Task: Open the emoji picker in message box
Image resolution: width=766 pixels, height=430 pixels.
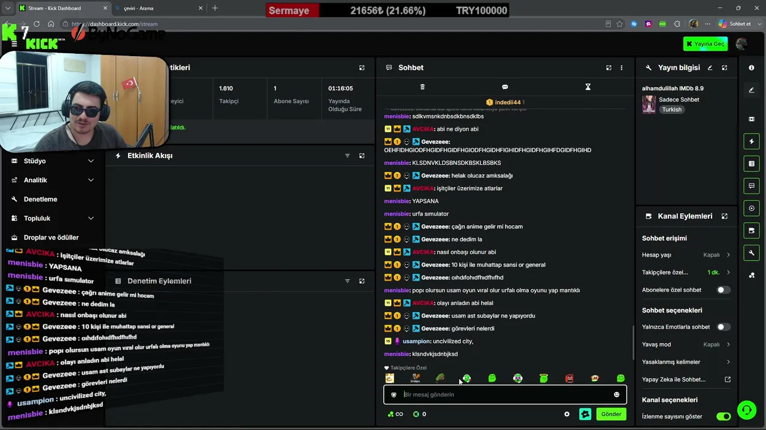Action: point(616,394)
